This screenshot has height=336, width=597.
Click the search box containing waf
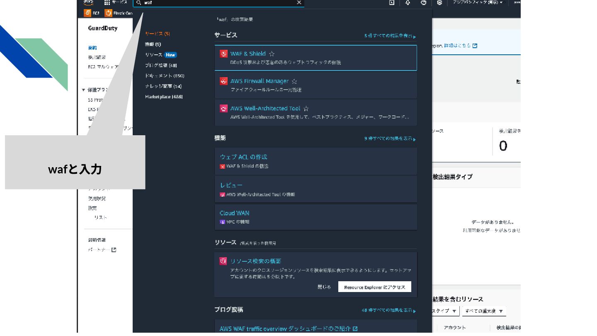coord(218,3)
